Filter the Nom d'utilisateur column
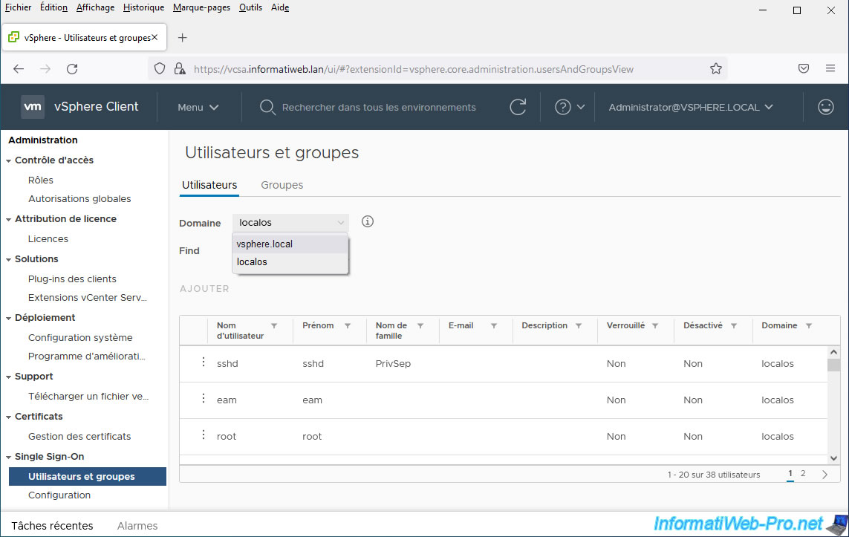Image resolution: width=849 pixels, height=537 pixels. [x=274, y=326]
